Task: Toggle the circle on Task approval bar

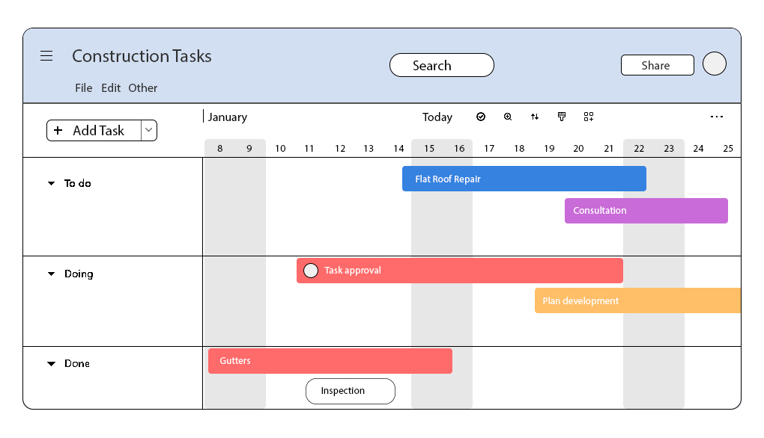Action: pyautogui.click(x=311, y=271)
